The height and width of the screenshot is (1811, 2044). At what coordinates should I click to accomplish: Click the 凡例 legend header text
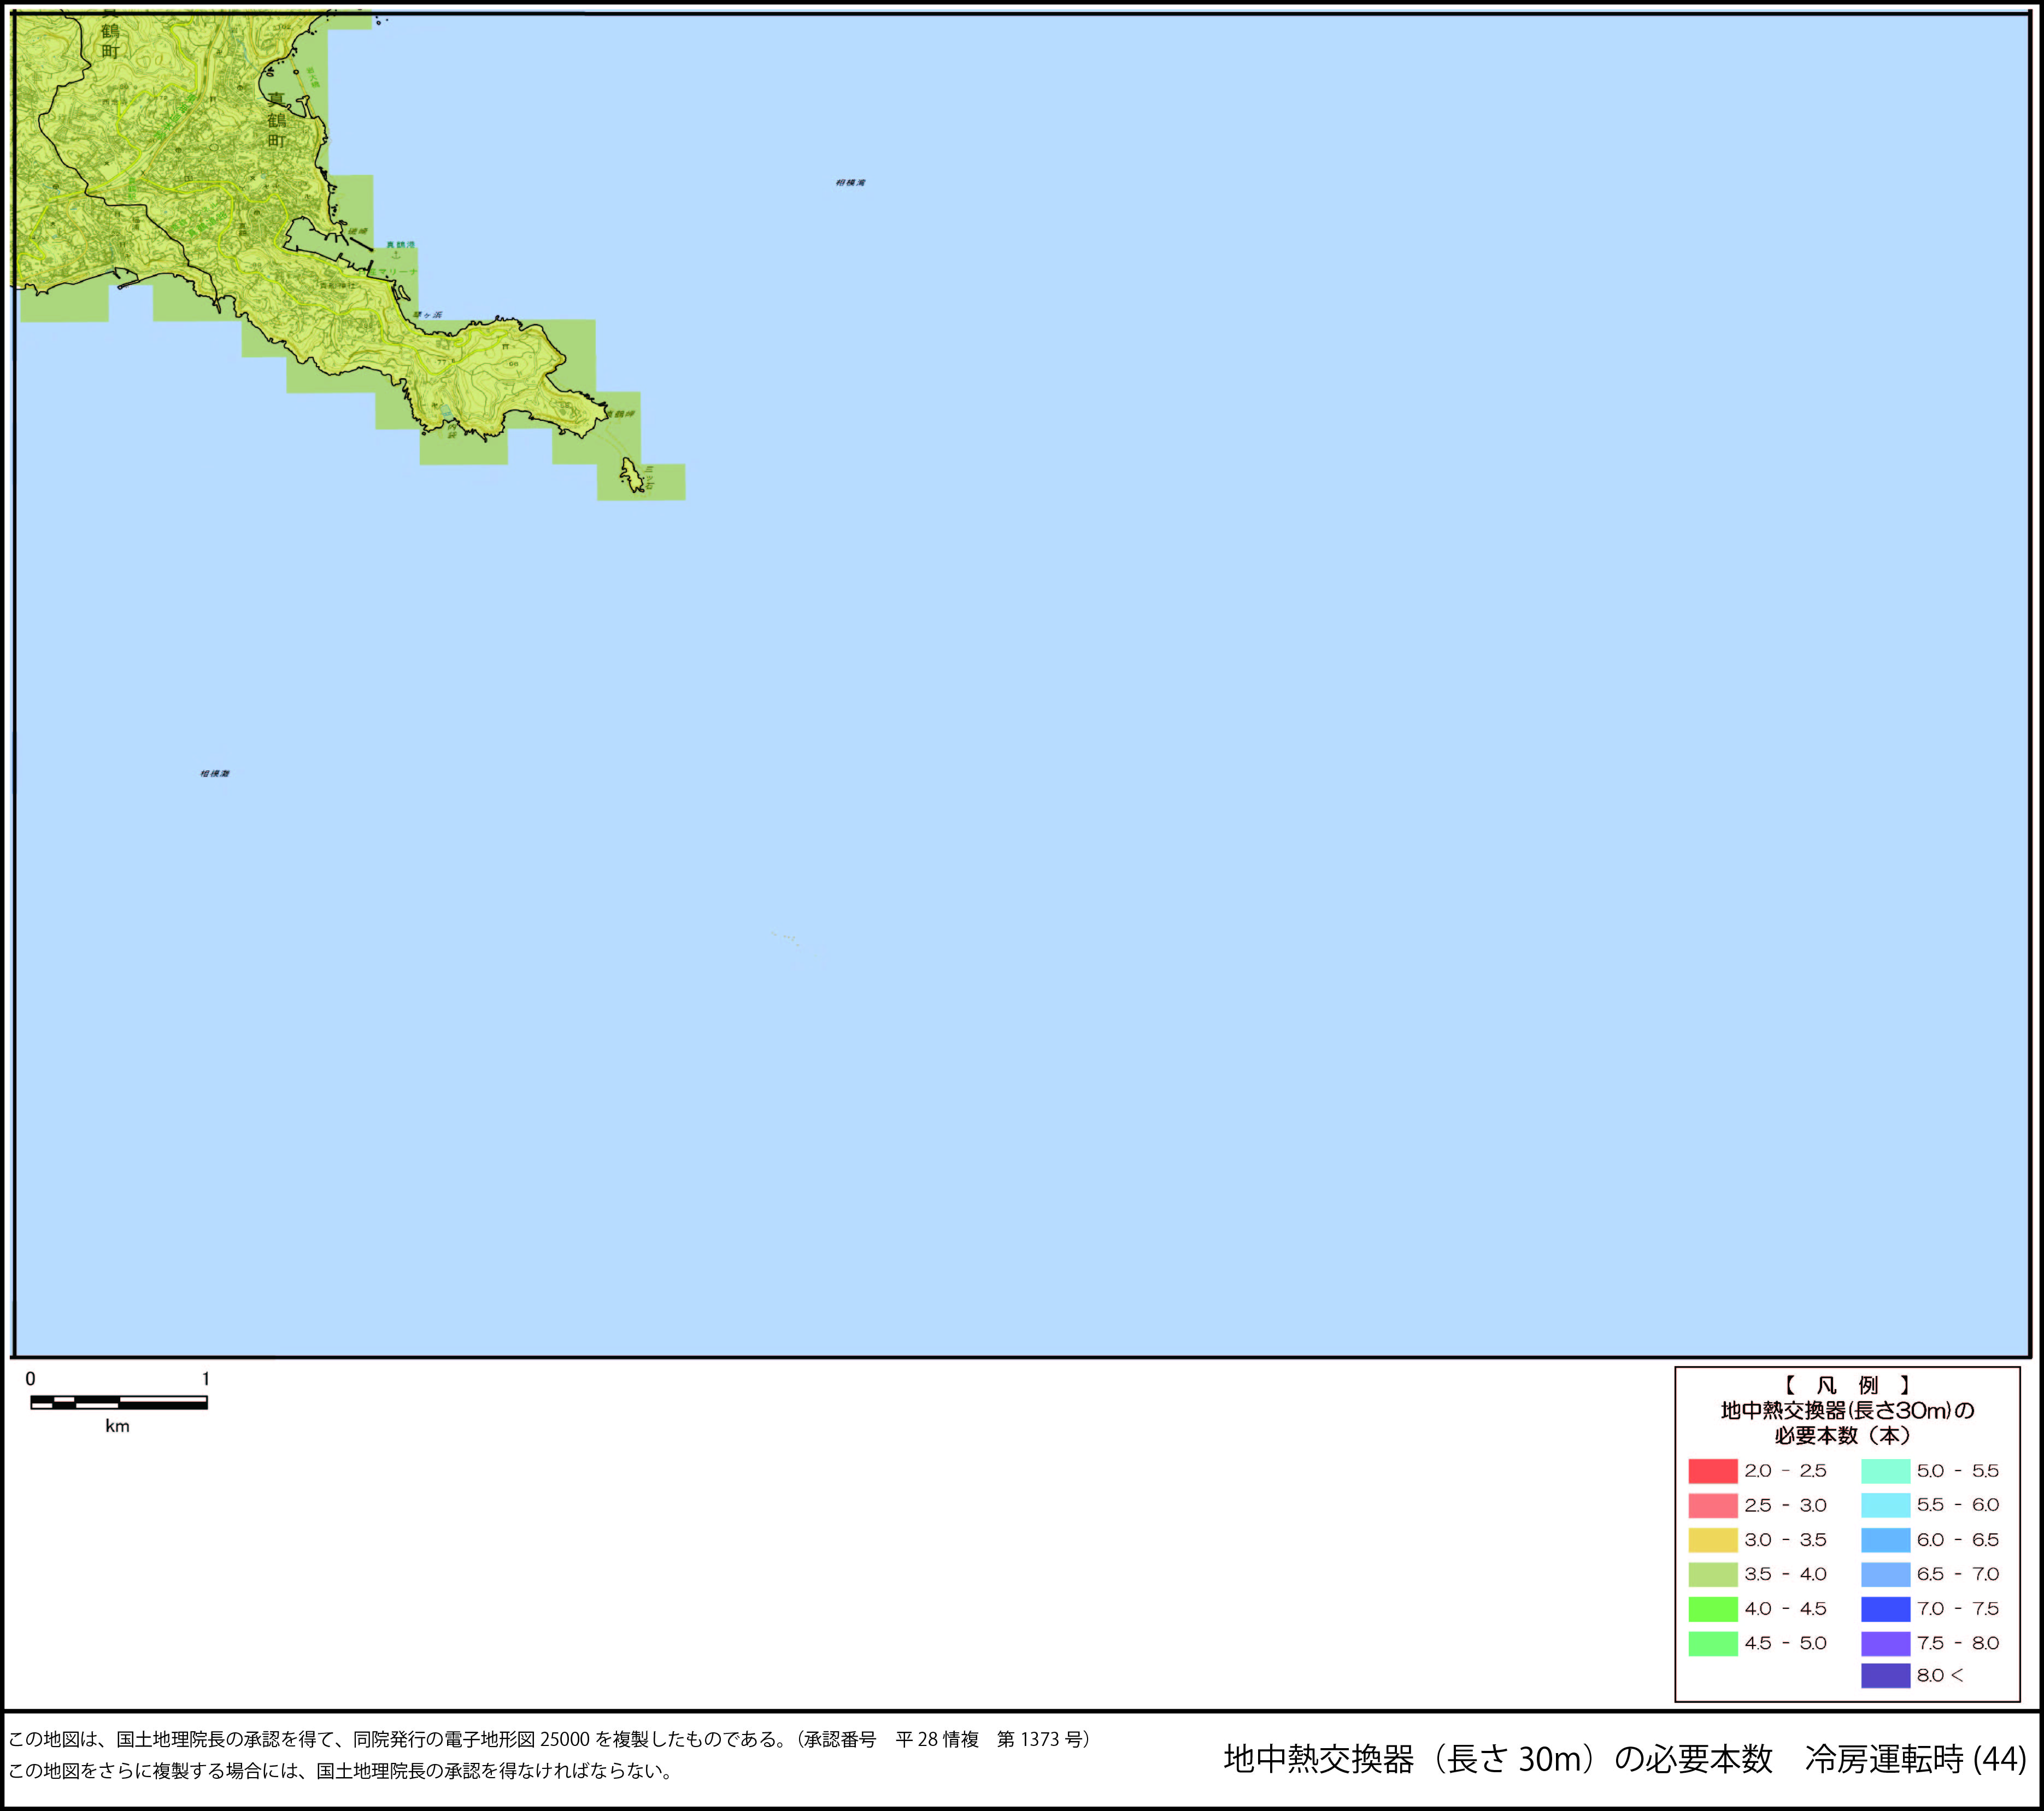[1847, 1385]
